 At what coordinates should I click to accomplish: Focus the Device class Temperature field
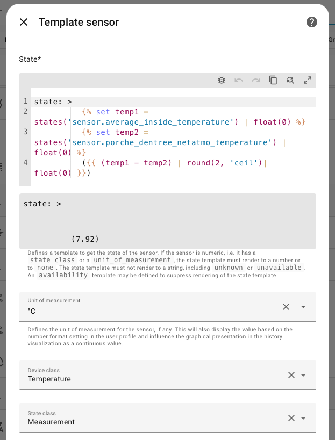pos(151,379)
